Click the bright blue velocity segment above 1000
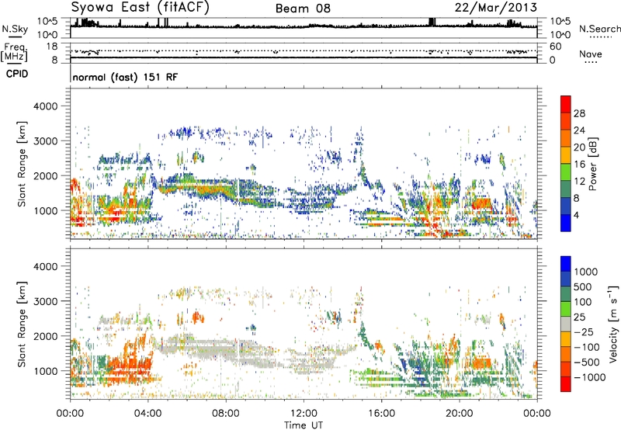621x430 pixels. tap(566, 264)
